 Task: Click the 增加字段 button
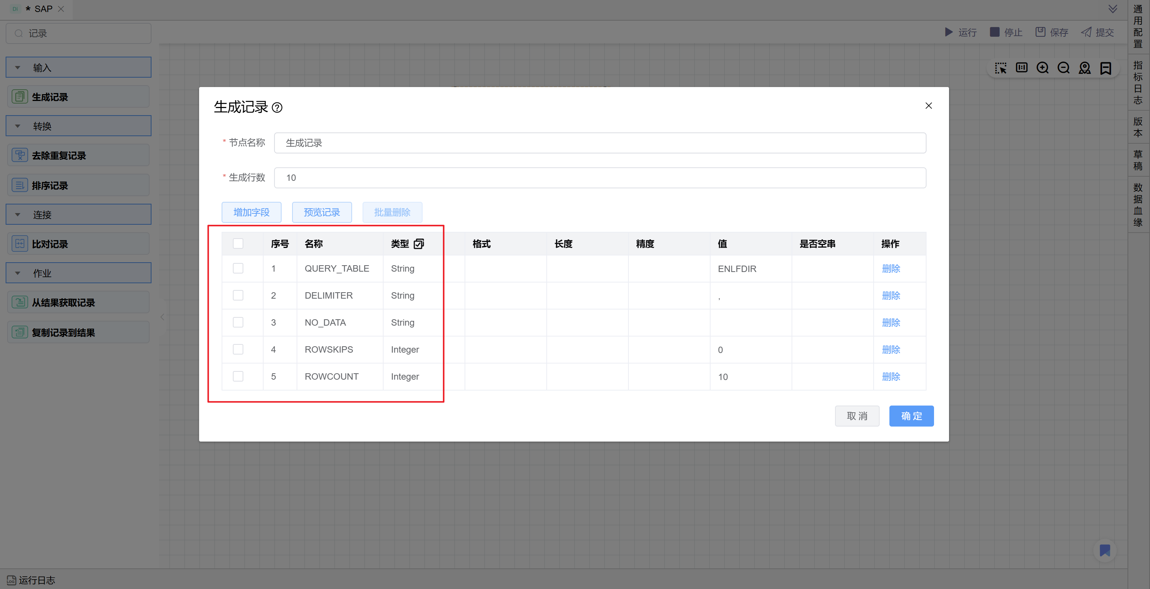pos(251,212)
